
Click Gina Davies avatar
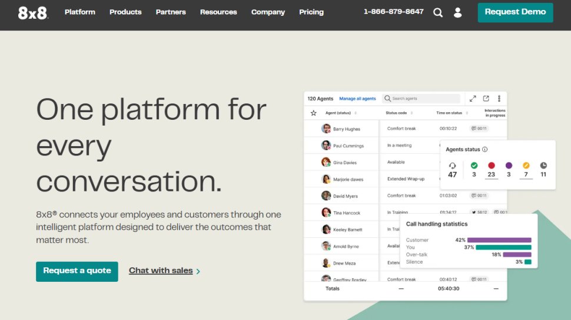(326, 161)
